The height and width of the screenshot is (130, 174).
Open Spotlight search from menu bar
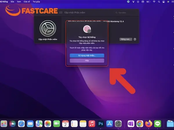[x=159, y=2]
